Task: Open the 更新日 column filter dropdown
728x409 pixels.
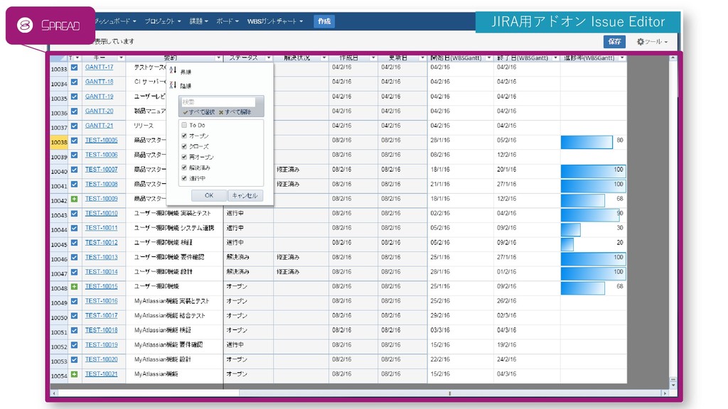Action: [422, 58]
